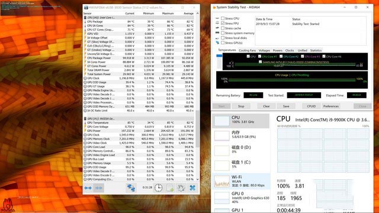Click the Current column header

[x=130, y=14]
